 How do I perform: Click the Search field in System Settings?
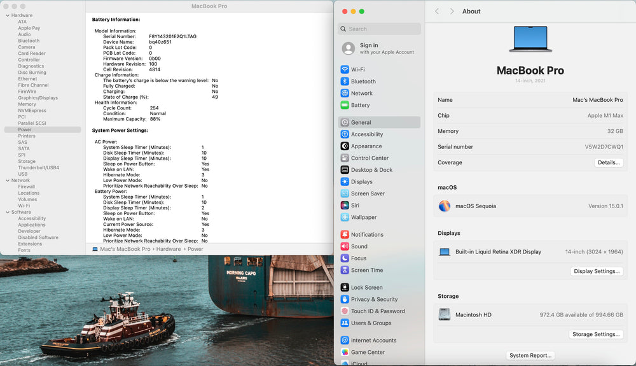[x=379, y=29]
